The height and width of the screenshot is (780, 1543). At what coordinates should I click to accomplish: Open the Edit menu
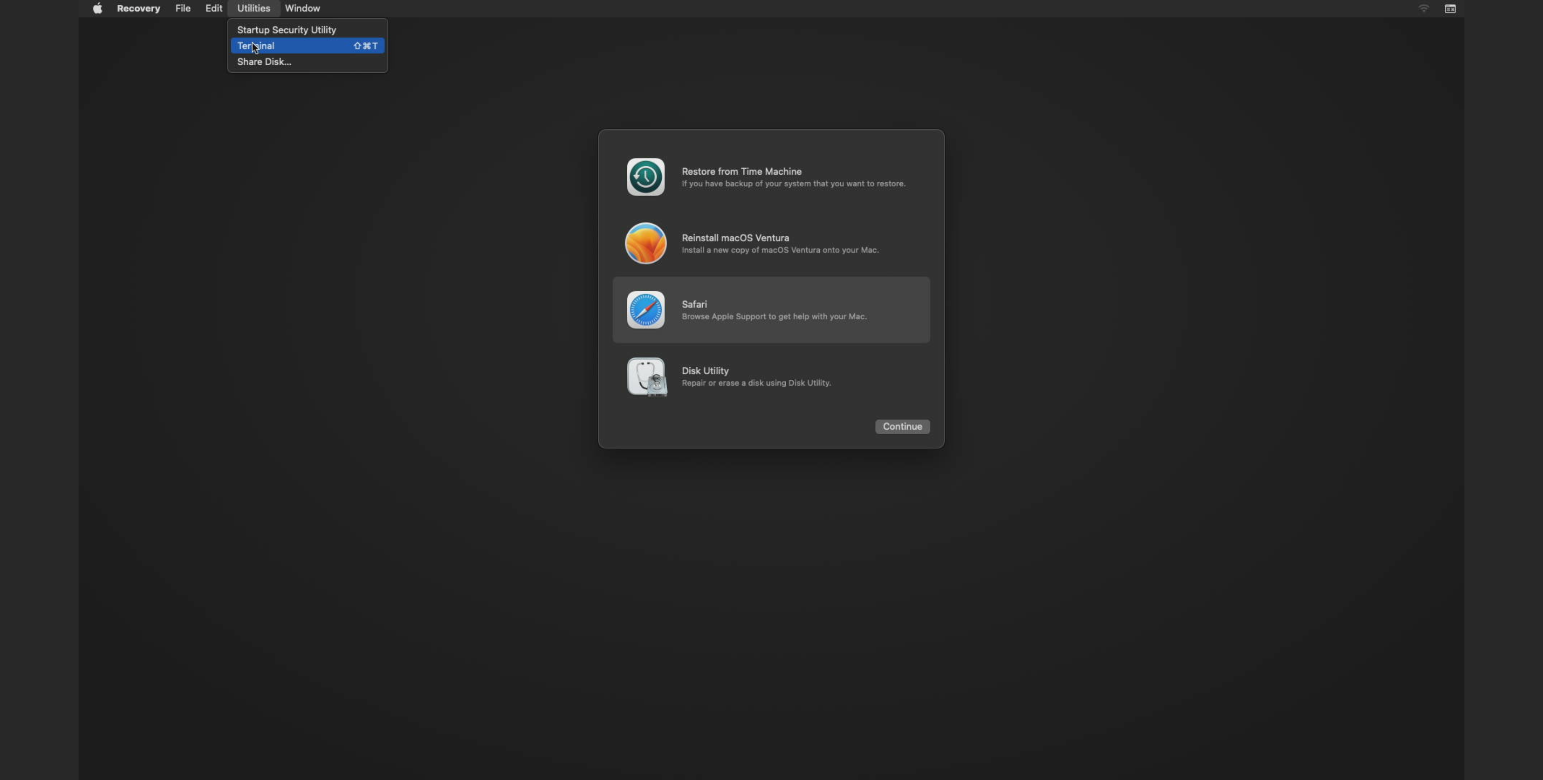point(213,8)
